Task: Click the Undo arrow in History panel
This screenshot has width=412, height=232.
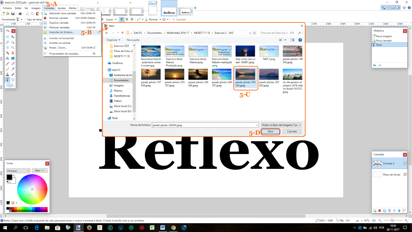Action: (x=375, y=65)
